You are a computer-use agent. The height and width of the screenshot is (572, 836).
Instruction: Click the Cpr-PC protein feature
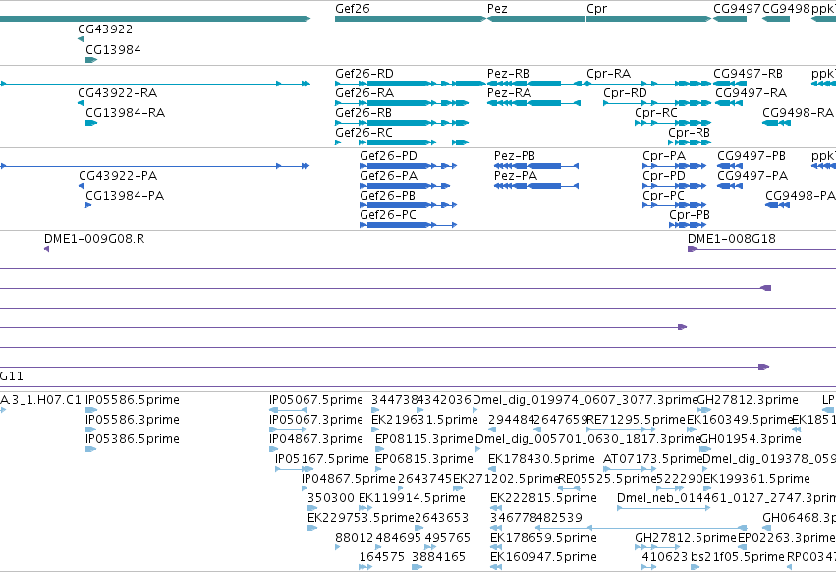click(675, 205)
